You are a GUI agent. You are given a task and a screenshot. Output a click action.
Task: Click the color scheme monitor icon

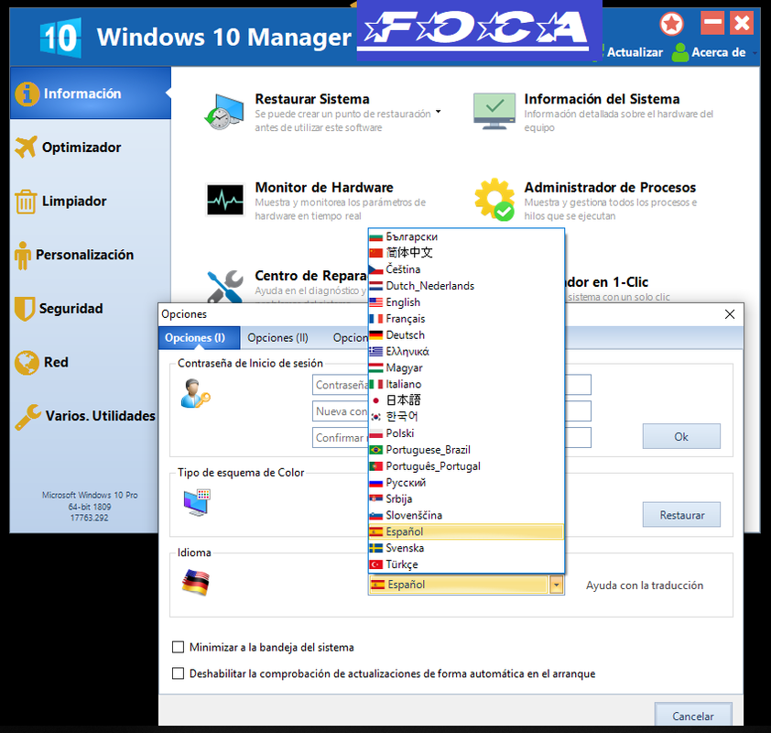coord(197,502)
